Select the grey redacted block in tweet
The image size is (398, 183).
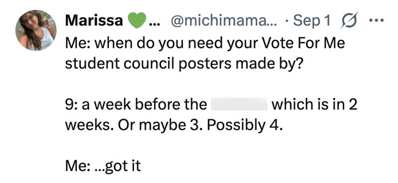239,104
